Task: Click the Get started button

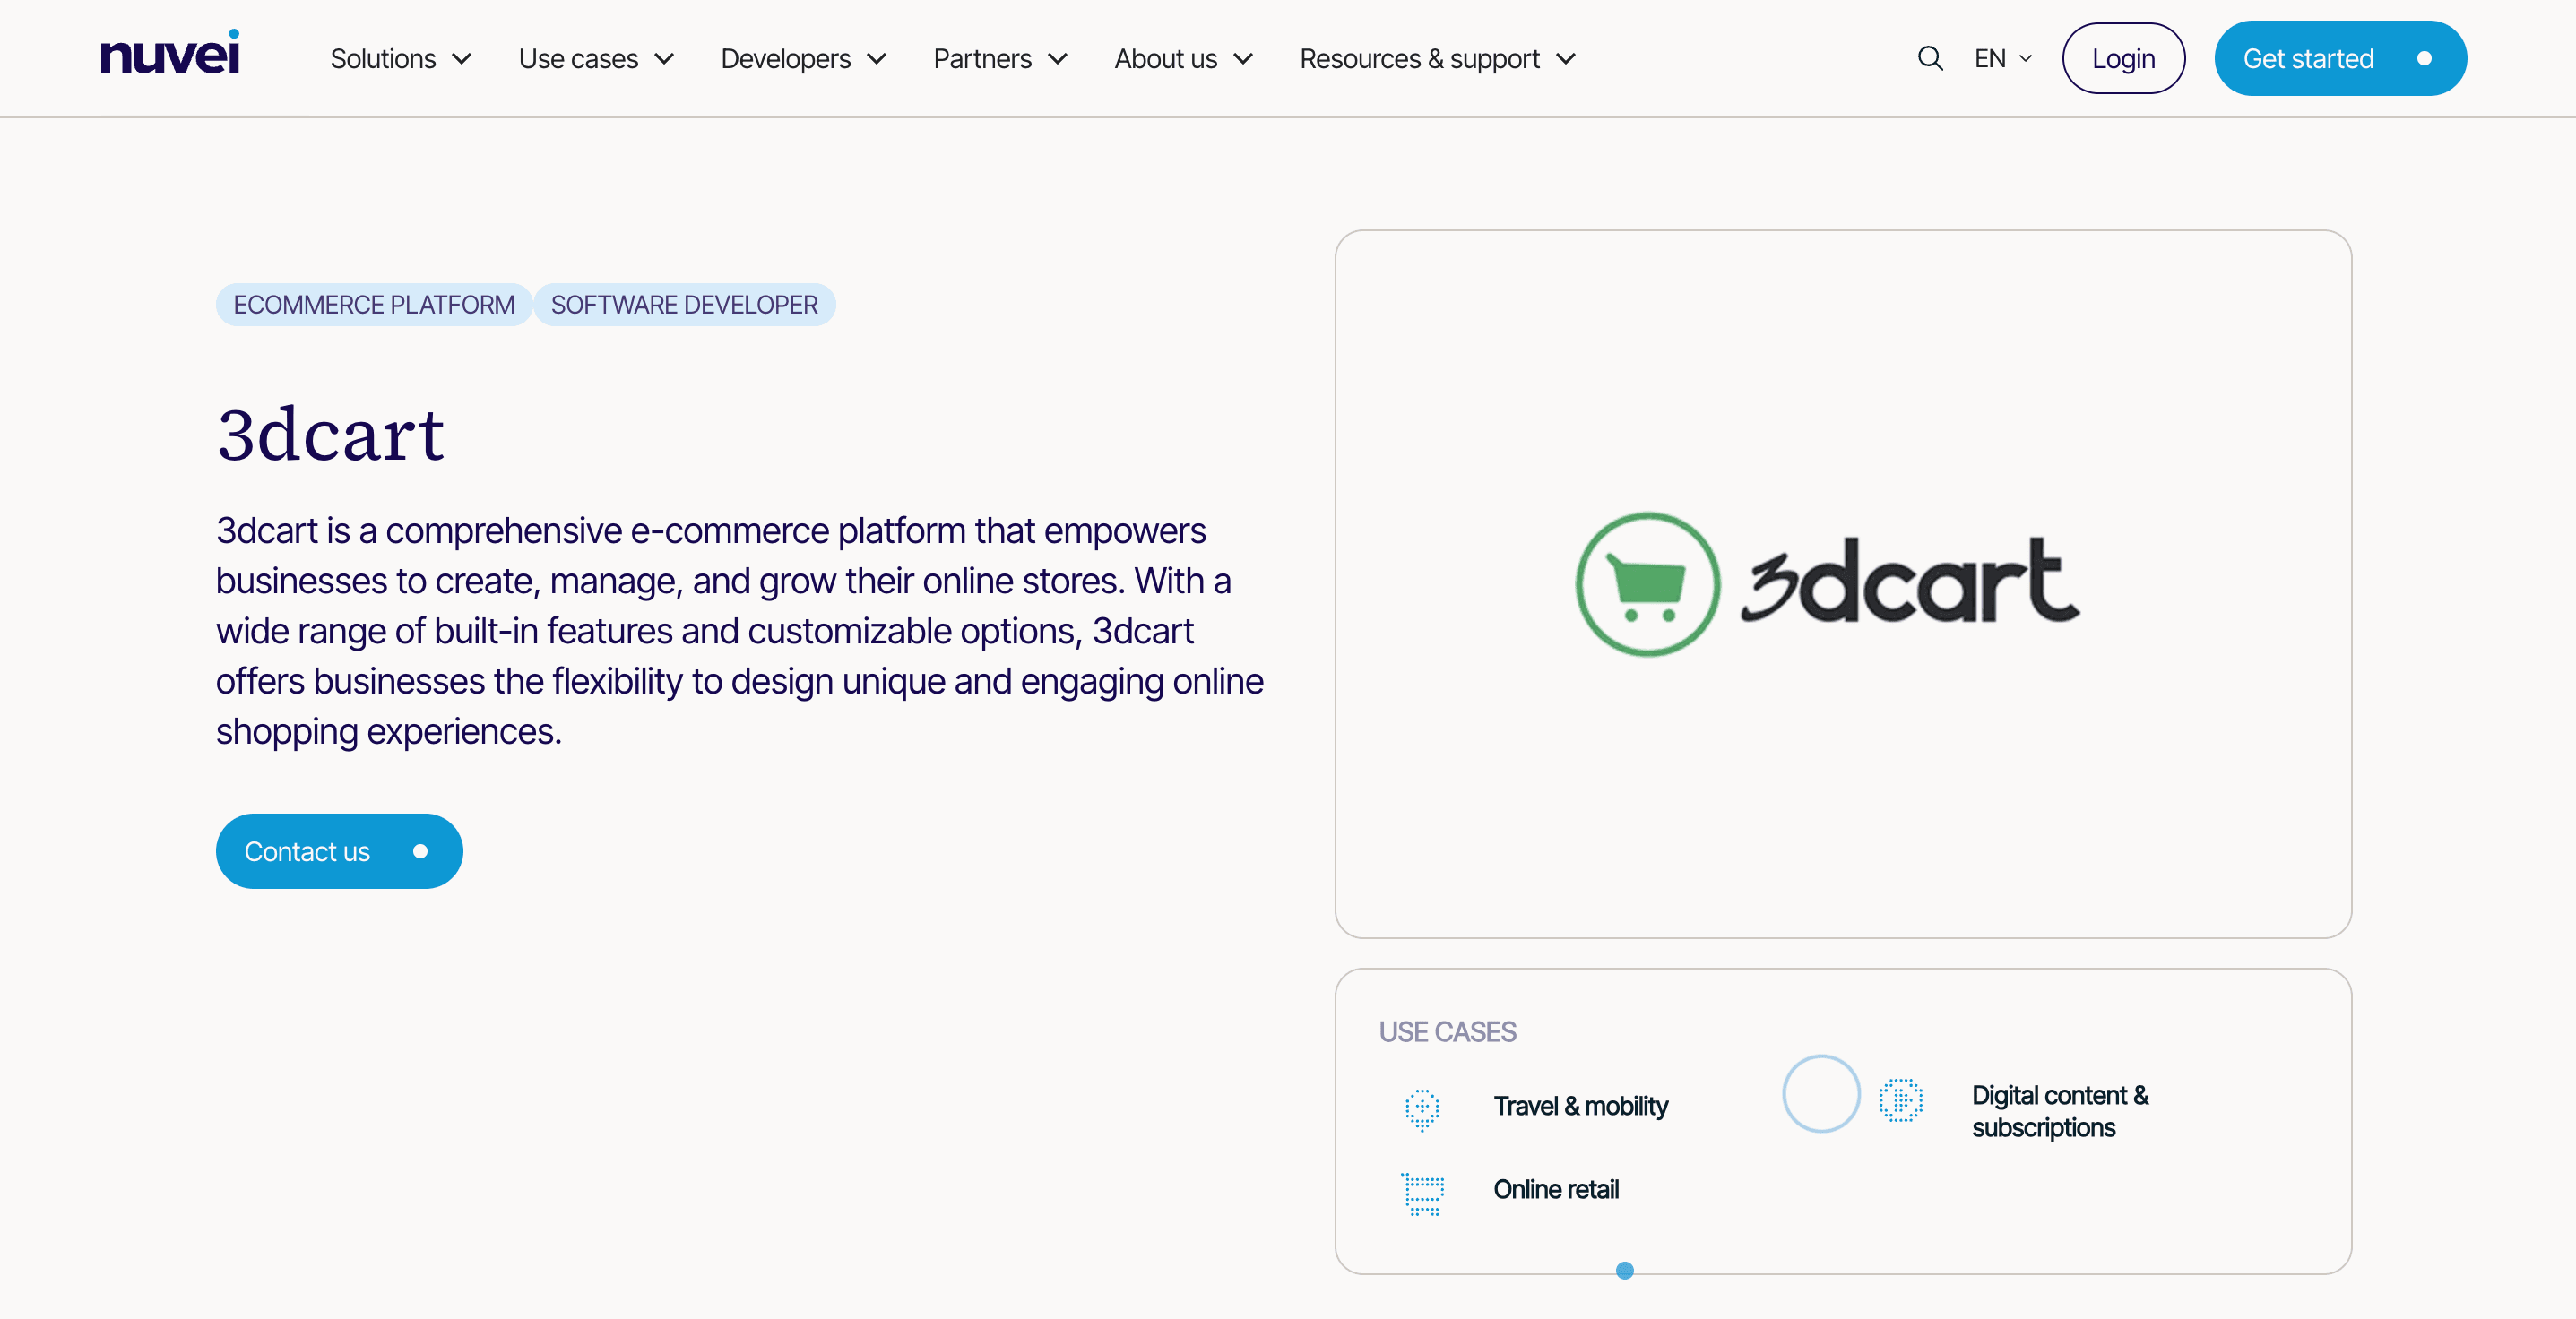Action: click(x=2339, y=59)
